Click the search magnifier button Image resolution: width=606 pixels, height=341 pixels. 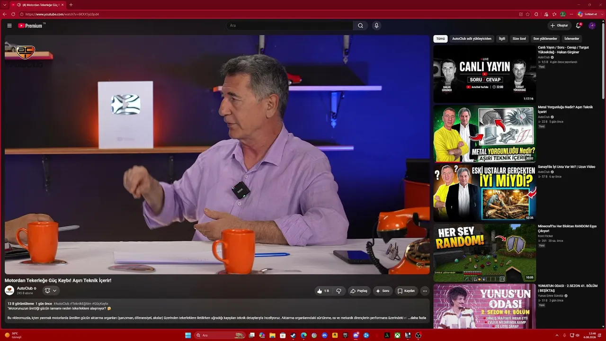pos(360,26)
